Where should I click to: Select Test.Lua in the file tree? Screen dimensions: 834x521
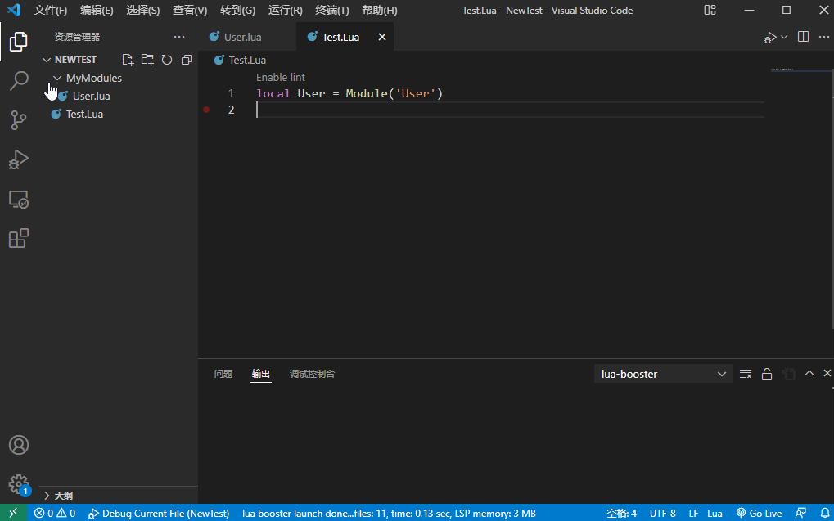pyautogui.click(x=84, y=114)
